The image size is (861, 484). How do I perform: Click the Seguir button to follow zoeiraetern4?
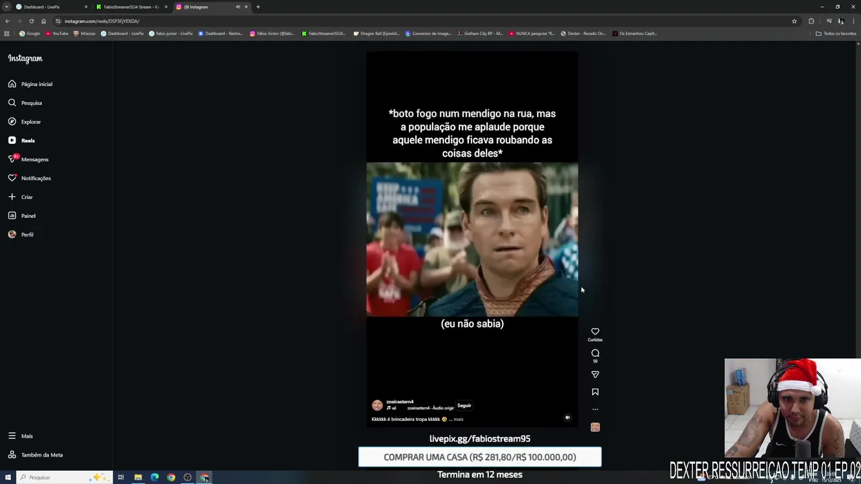(x=464, y=405)
